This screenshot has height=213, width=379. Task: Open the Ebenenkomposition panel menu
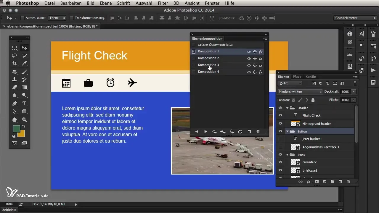[265, 38]
